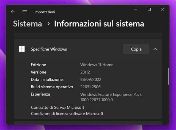Click the installation date 28/09/2022
Viewport: 176px width, 130px height.
pos(91,79)
